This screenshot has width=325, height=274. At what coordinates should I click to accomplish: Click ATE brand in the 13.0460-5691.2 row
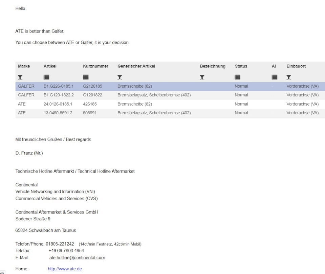[22, 113]
